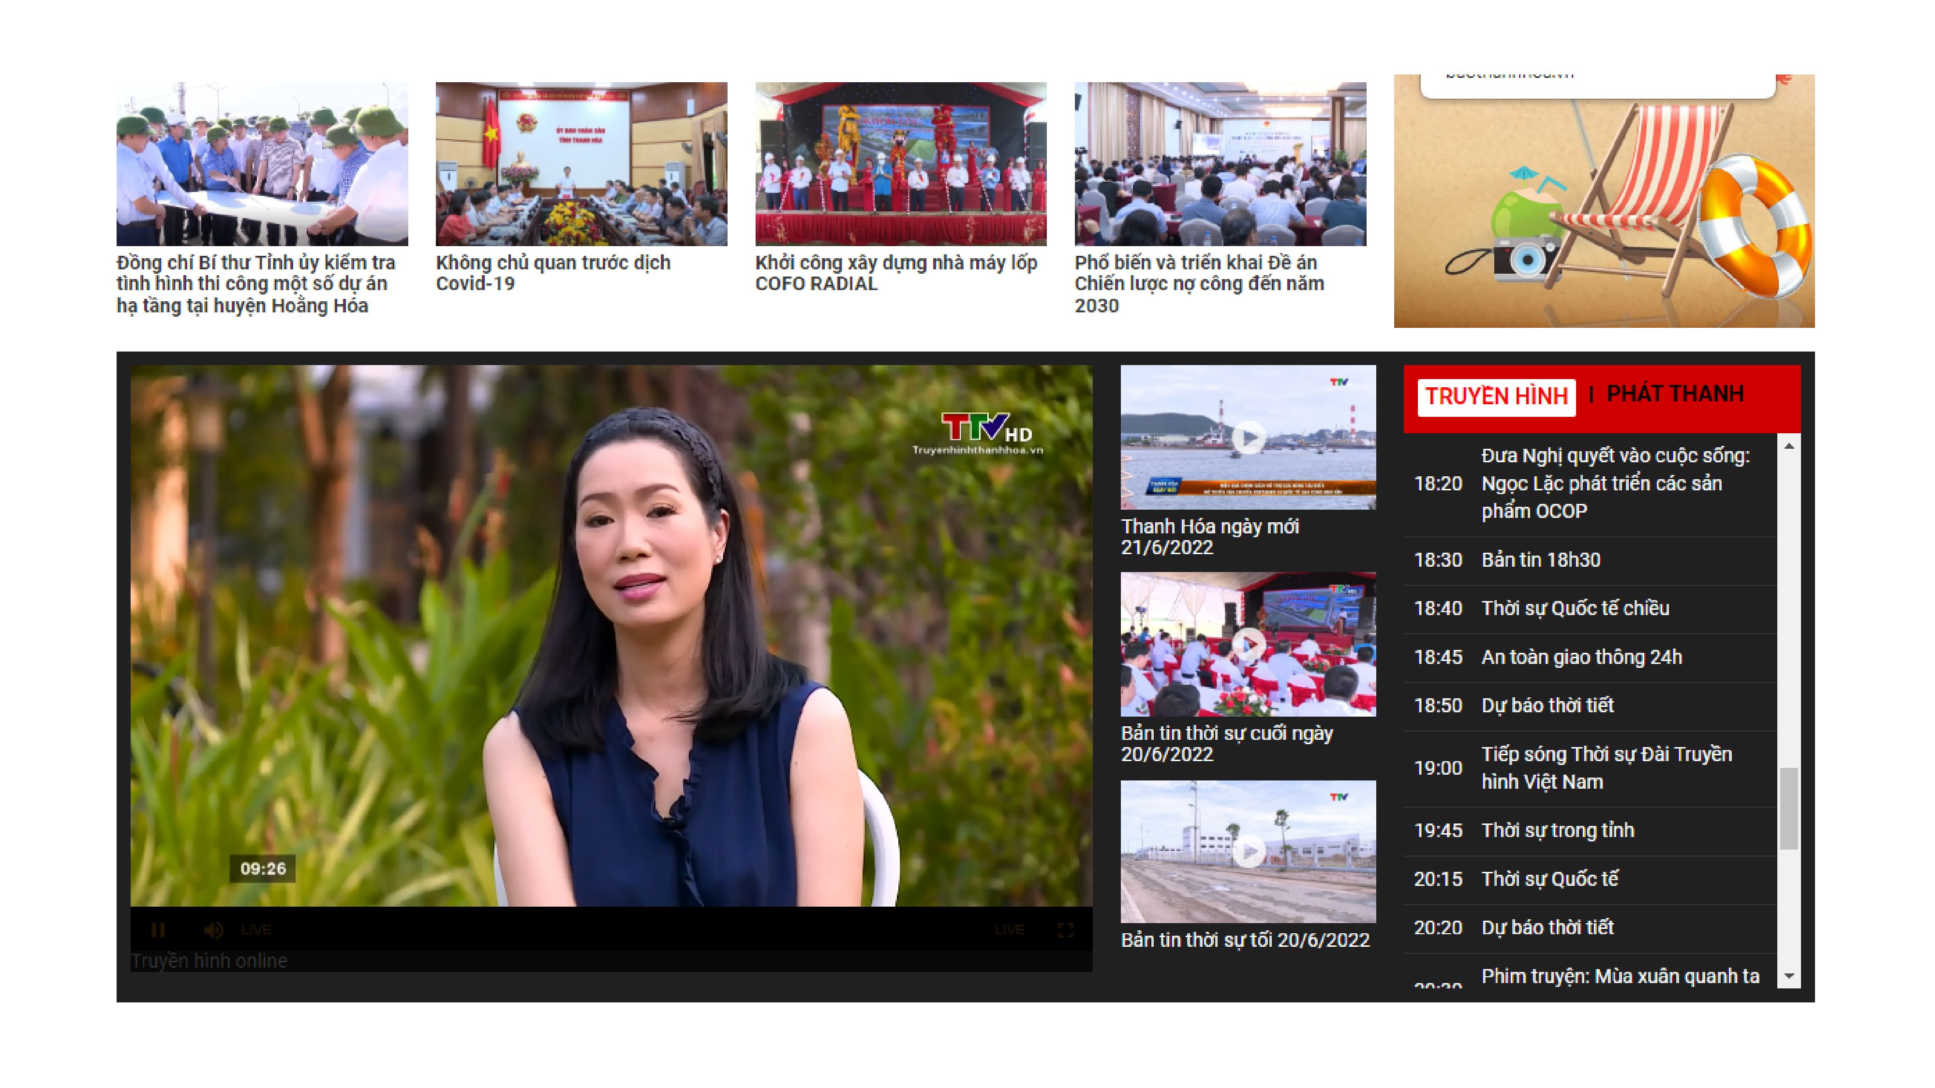Switch to the PHÁT THANH tab

click(x=1674, y=394)
